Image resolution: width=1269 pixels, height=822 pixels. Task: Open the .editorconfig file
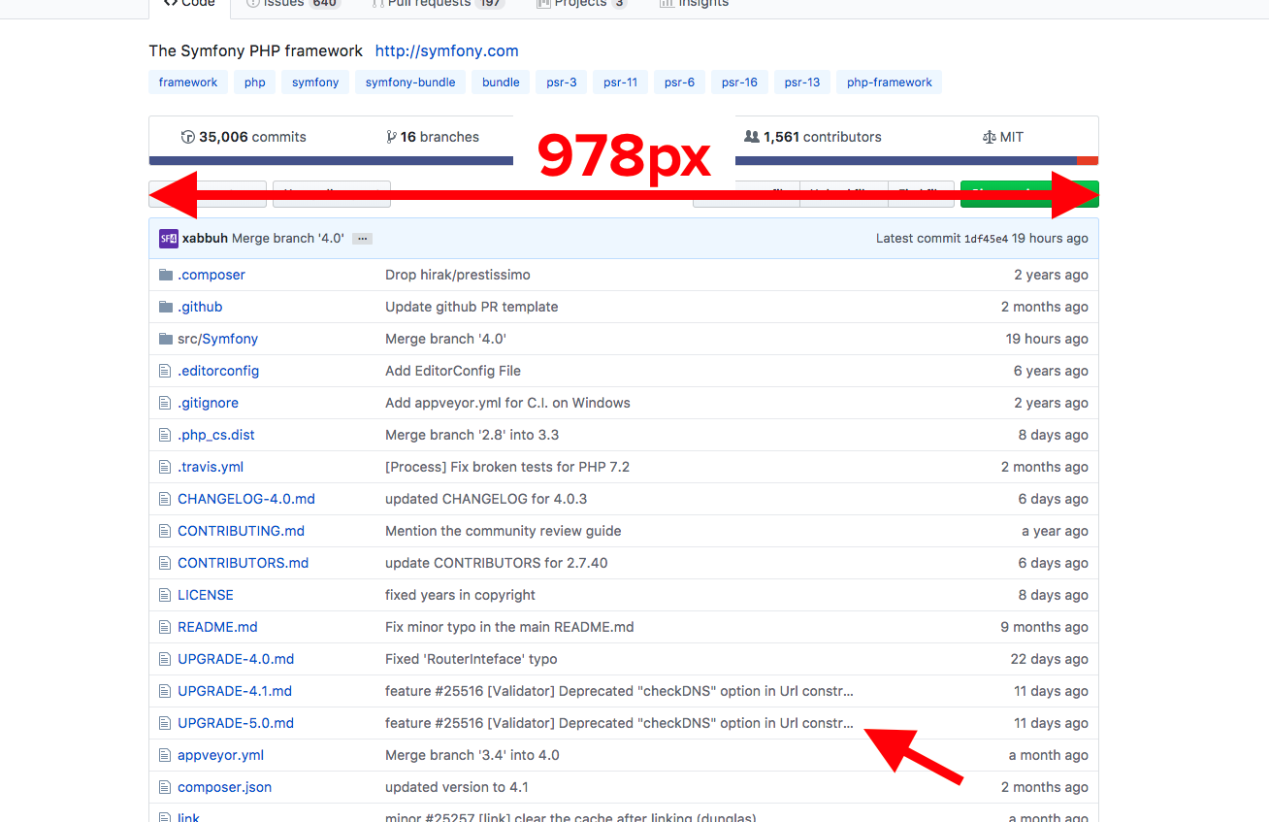(x=218, y=371)
